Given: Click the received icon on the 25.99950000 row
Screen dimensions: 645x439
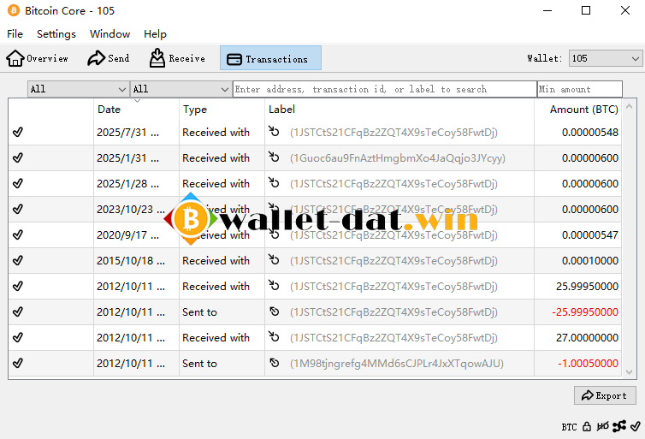Looking at the screenshot, I should 274,285.
